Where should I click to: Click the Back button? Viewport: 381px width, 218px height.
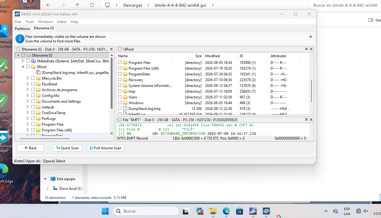coord(30,148)
